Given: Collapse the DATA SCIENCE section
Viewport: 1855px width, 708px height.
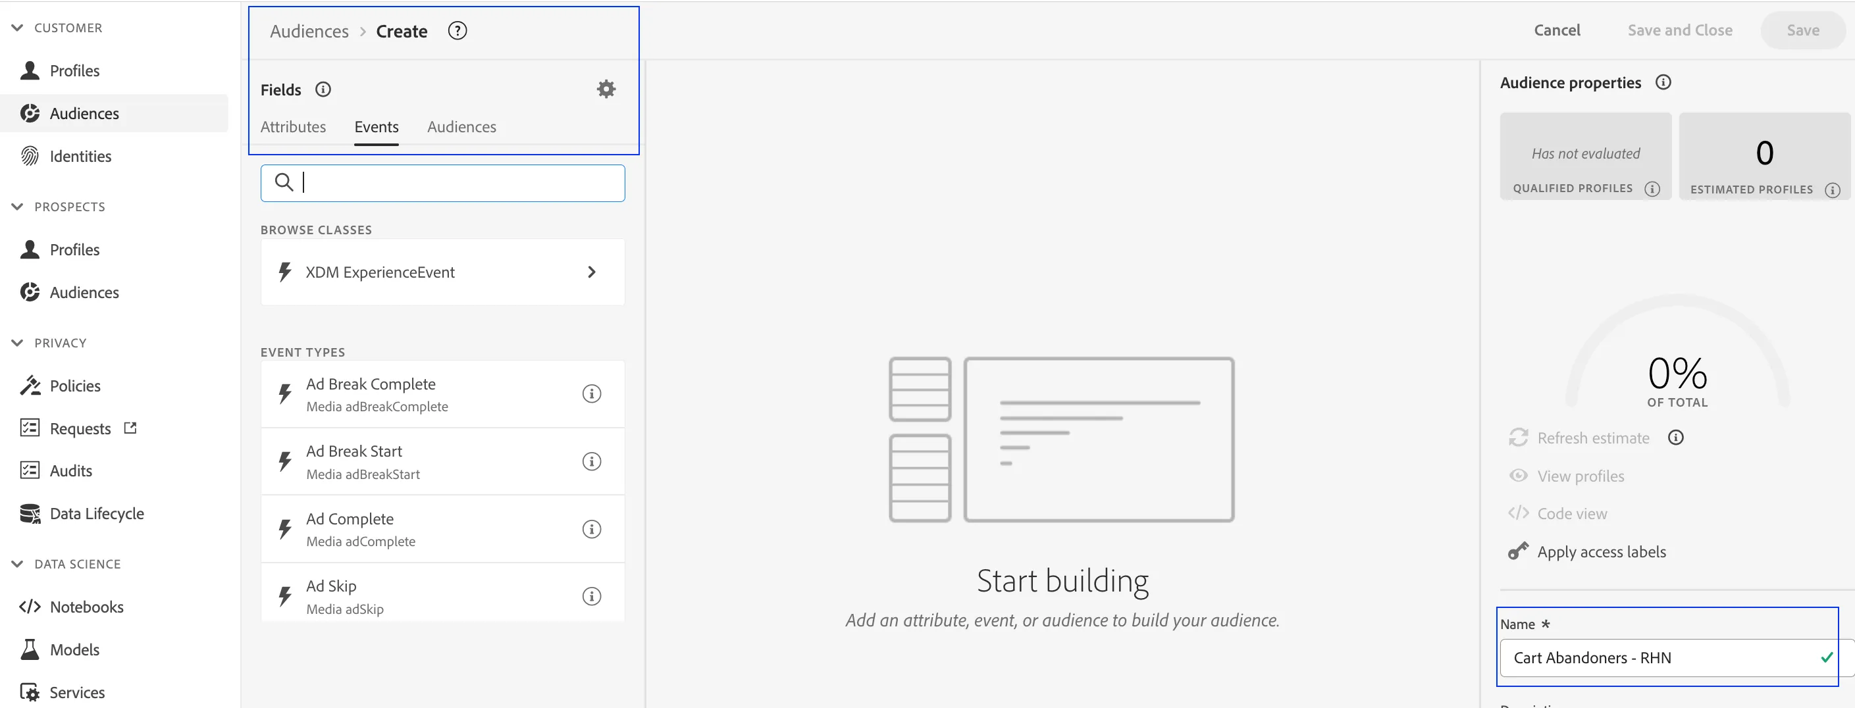Looking at the screenshot, I should tap(17, 564).
